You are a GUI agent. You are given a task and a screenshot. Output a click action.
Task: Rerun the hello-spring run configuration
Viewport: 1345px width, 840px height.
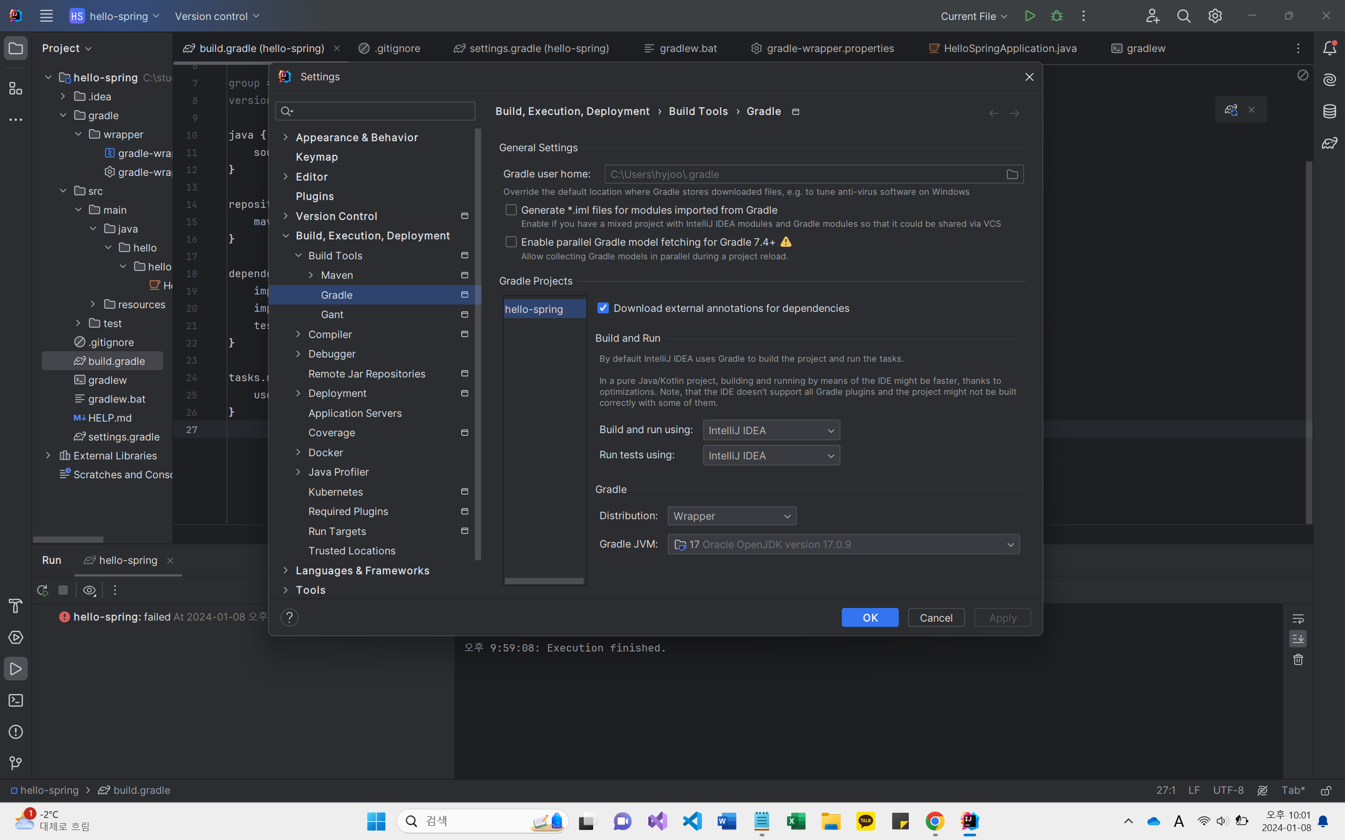coord(42,590)
